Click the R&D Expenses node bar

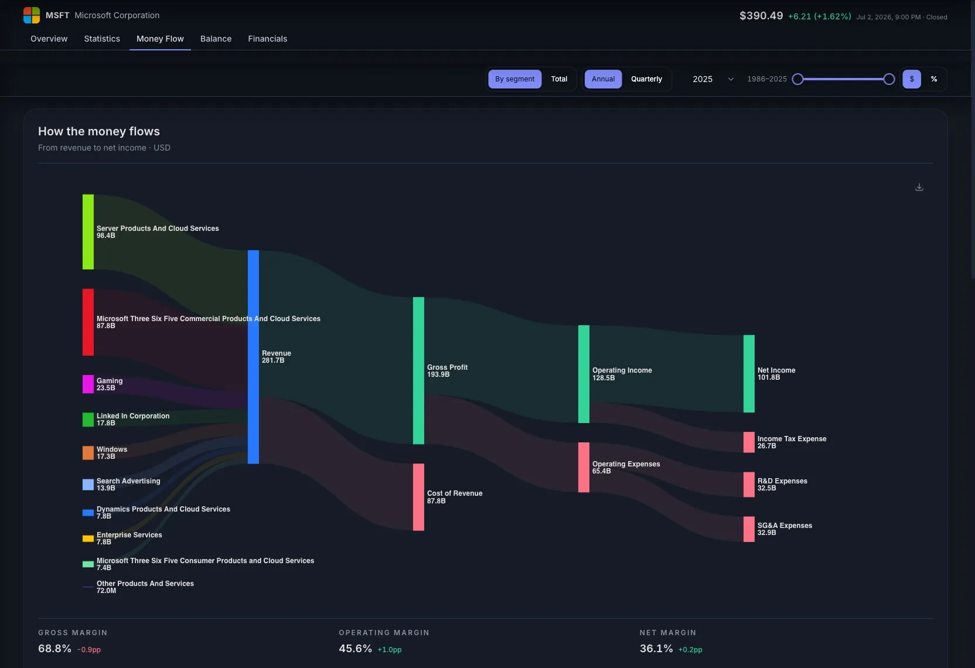pos(749,485)
